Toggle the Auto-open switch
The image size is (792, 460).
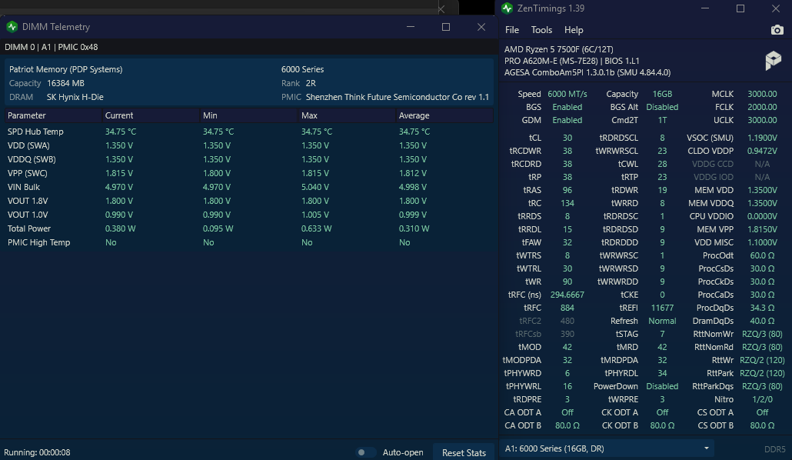pyautogui.click(x=365, y=452)
